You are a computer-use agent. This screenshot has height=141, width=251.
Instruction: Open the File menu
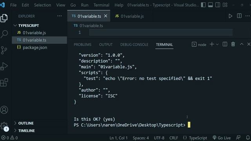(x=13, y=5)
